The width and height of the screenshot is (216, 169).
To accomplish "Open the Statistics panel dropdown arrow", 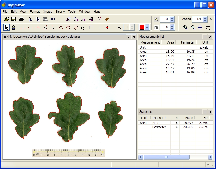I will pos(205,112).
